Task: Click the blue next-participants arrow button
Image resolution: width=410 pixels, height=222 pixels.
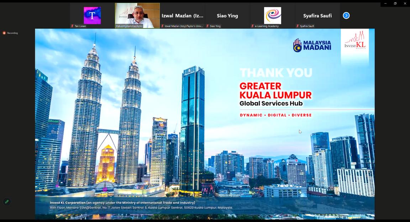Action: [346, 16]
